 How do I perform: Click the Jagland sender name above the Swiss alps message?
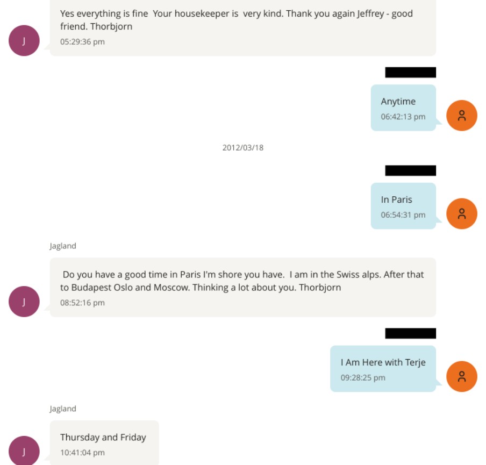(x=63, y=246)
